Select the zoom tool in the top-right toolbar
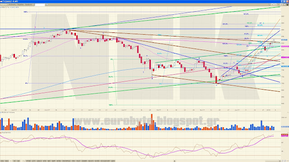289x162 pixels. pos(275,4)
